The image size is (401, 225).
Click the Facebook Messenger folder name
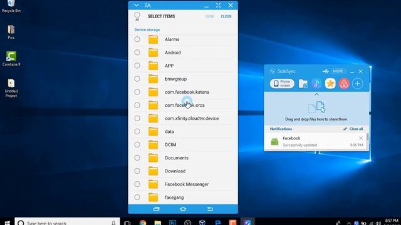click(x=187, y=184)
